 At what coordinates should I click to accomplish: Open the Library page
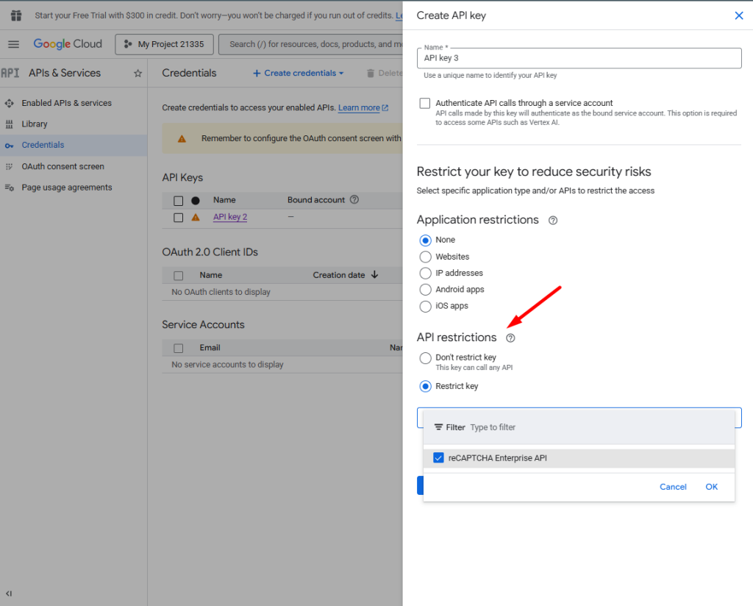(x=35, y=124)
